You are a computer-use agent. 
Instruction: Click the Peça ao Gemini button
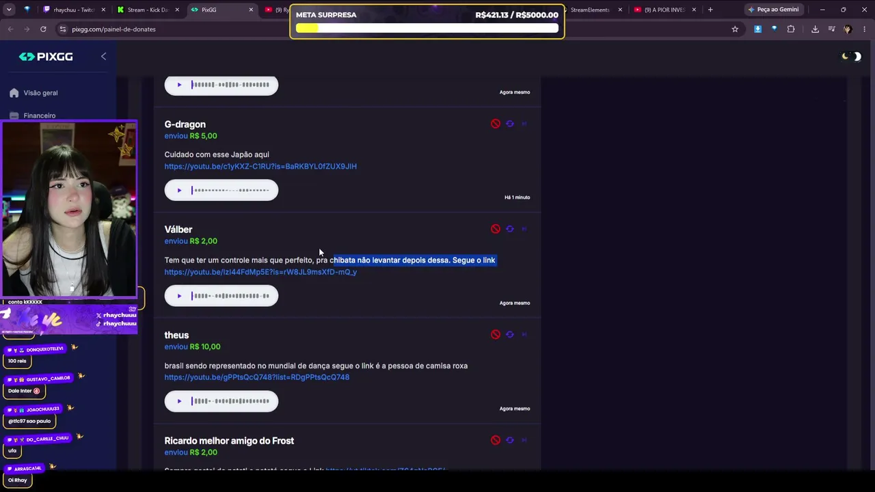(x=772, y=10)
